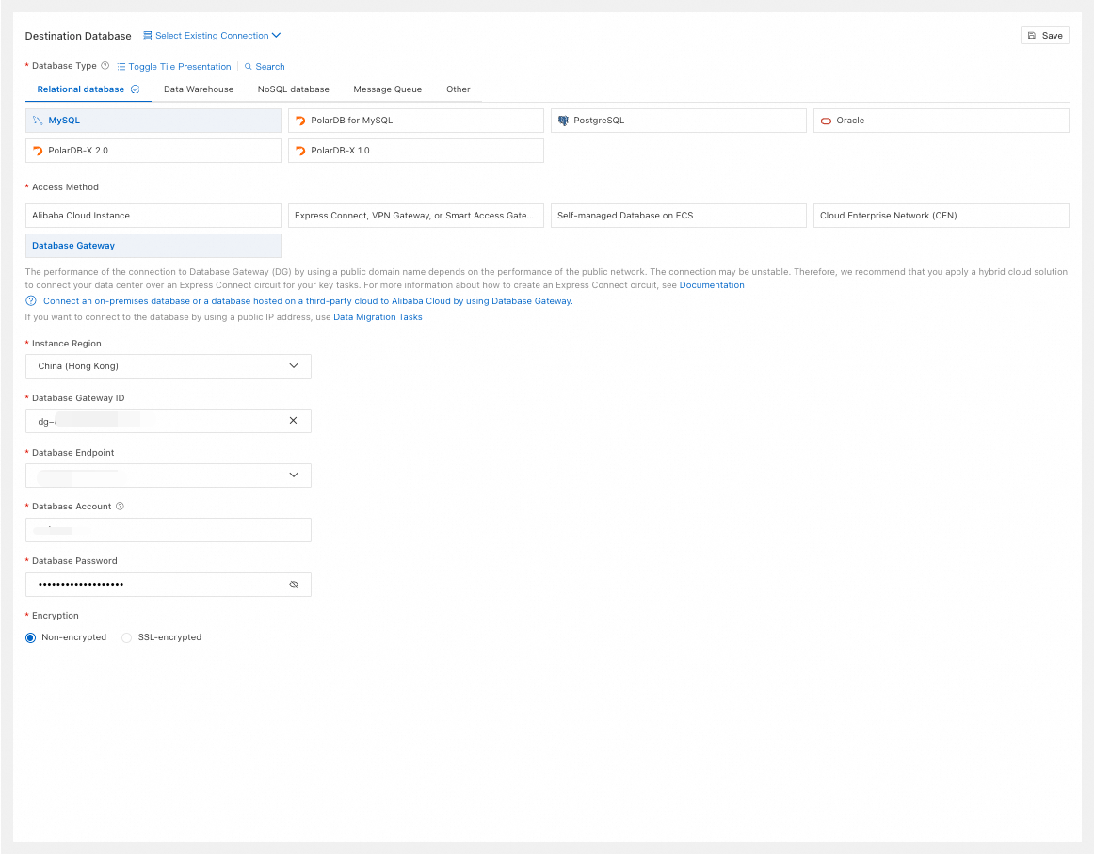1094x854 pixels.
Task: Click the PolarDB-X 2.0 logo icon
Action: tap(38, 151)
